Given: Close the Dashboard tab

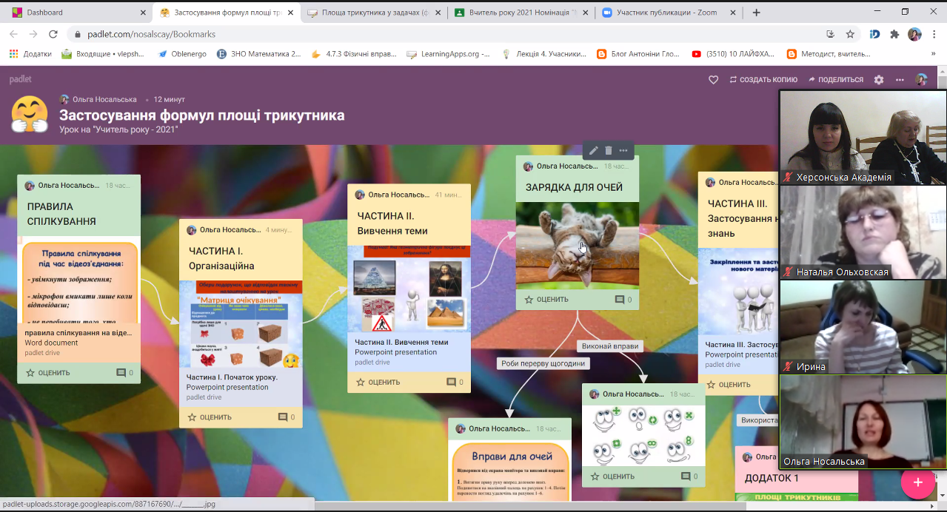Looking at the screenshot, I should coord(142,13).
